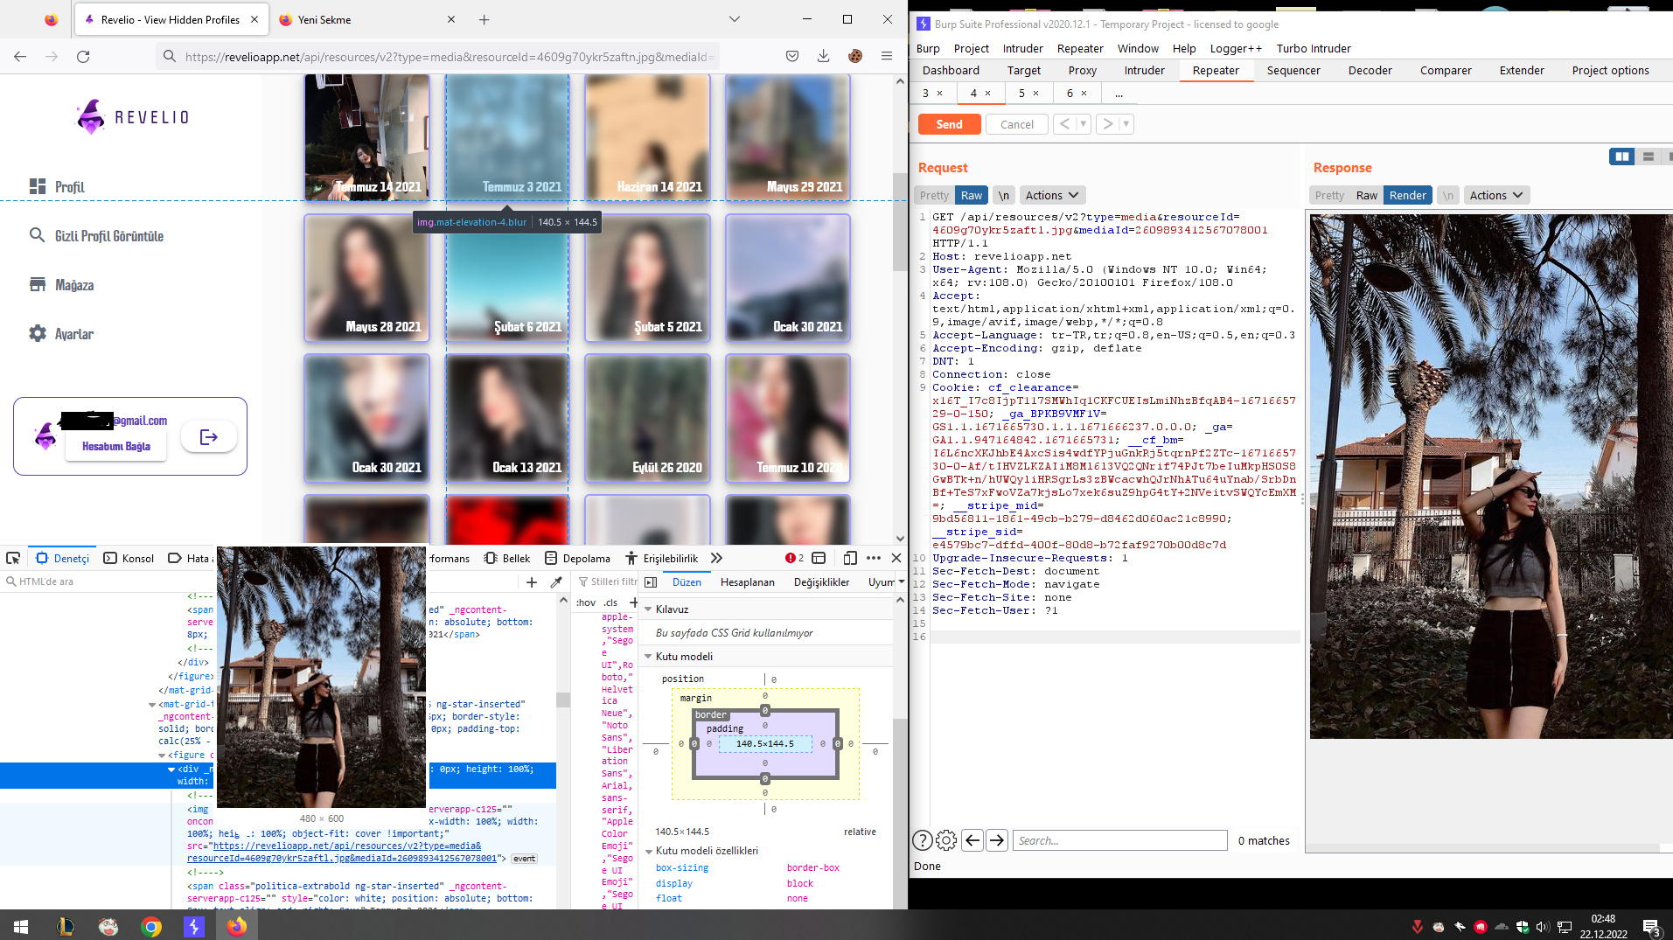Open the Proxy tab in Burp Suite
The image size is (1673, 940).
point(1083,71)
